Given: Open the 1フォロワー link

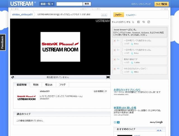Looking at the screenshot, I should point(131,15).
